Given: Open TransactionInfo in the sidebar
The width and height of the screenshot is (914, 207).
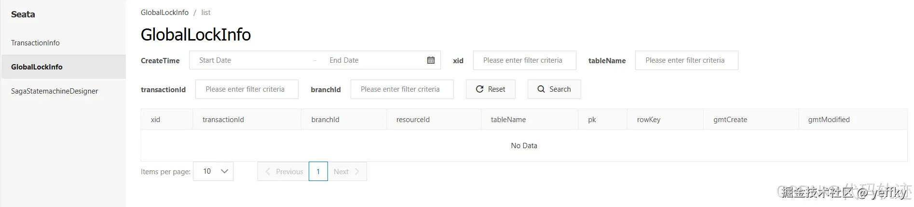Looking at the screenshot, I should (36, 43).
